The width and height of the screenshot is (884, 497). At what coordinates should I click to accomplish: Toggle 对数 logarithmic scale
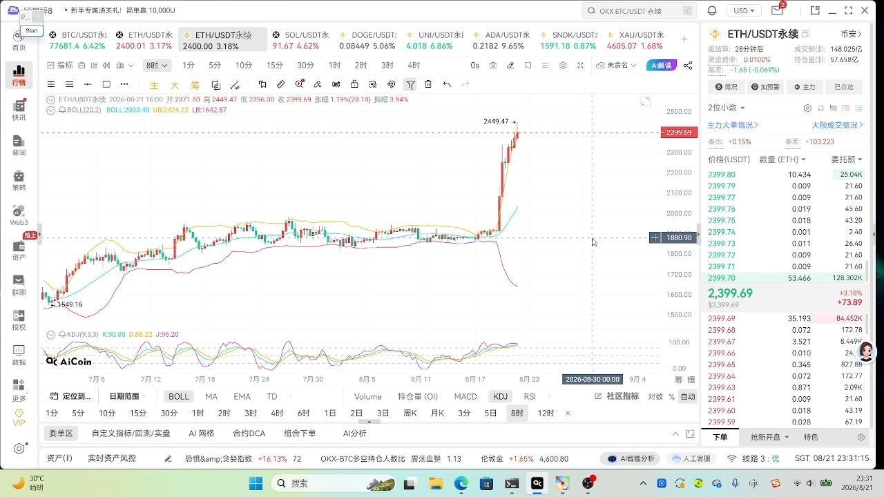click(x=655, y=397)
